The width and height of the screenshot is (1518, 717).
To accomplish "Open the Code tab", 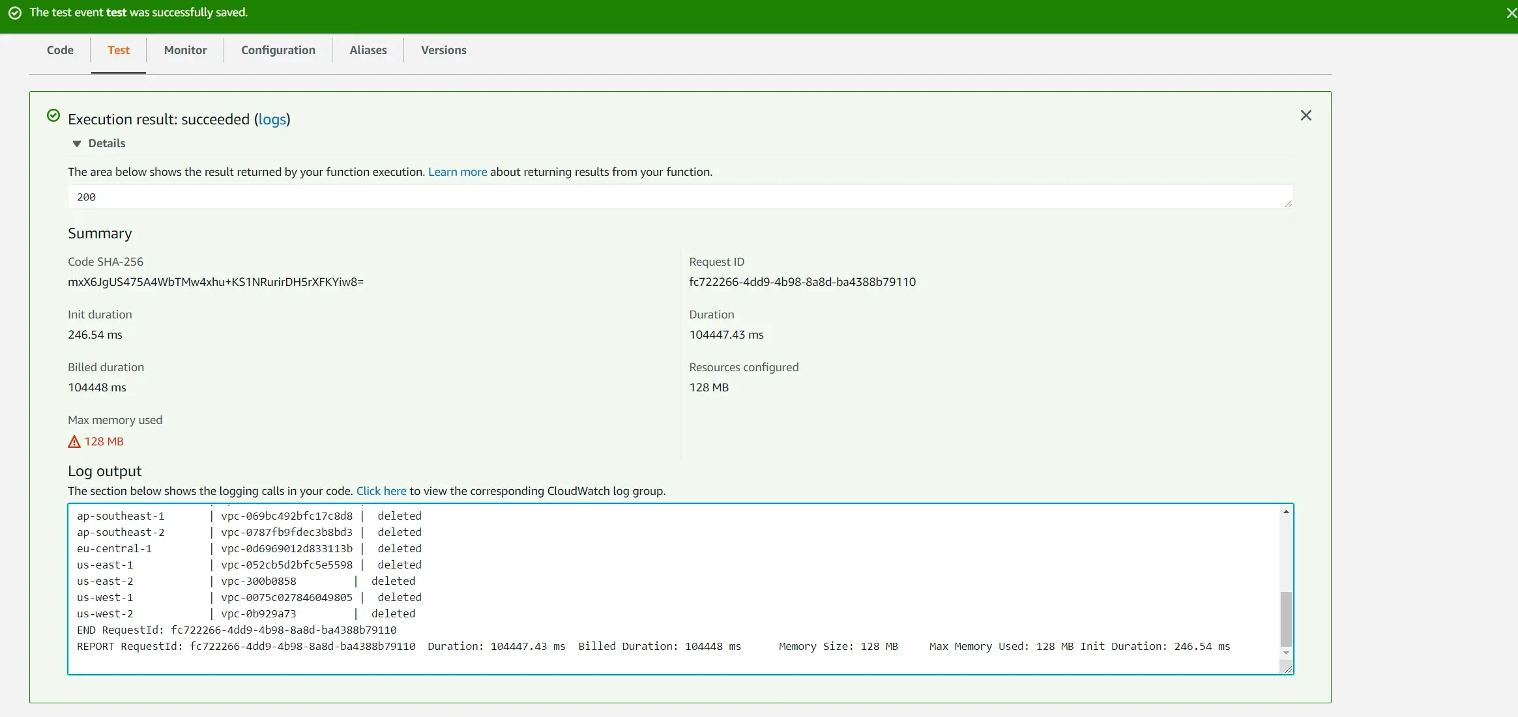I will [x=60, y=50].
